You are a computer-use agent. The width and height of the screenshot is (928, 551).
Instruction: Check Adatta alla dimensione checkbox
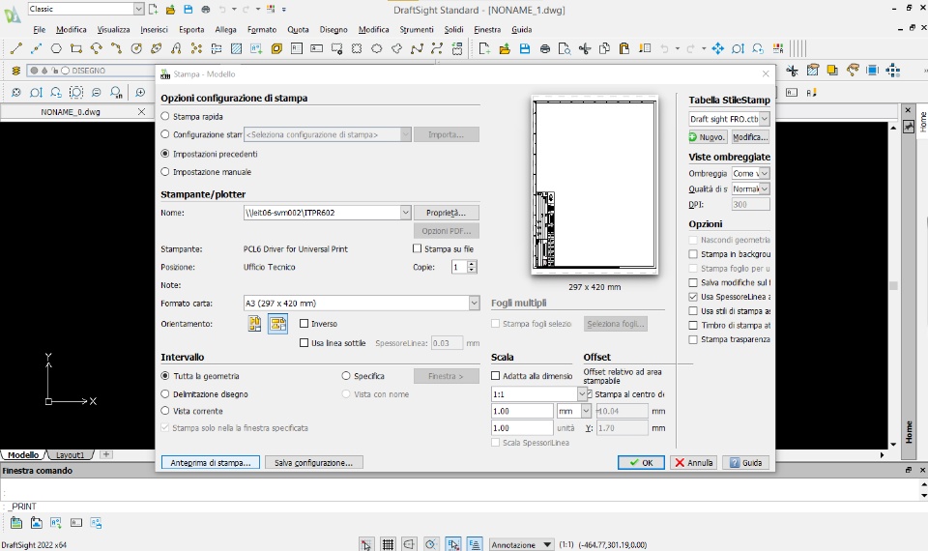click(495, 376)
